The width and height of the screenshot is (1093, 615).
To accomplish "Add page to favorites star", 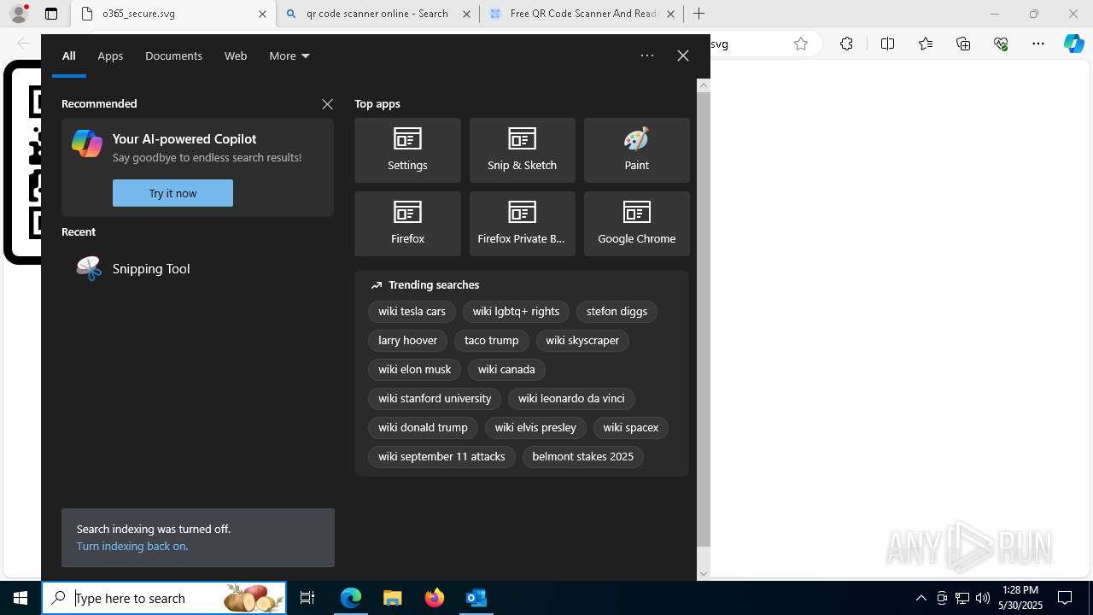I will (x=801, y=44).
